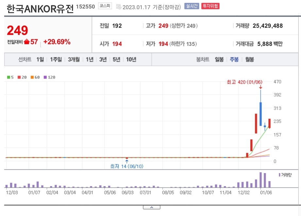Click the 12/03 date axis label
301x216 pixels.
pyautogui.click(x=12, y=192)
